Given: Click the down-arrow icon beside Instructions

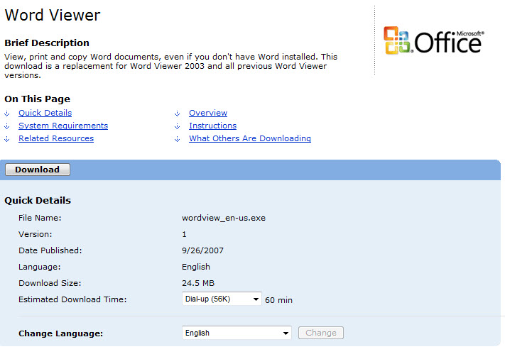Looking at the screenshot, I should tap(178, 126).
